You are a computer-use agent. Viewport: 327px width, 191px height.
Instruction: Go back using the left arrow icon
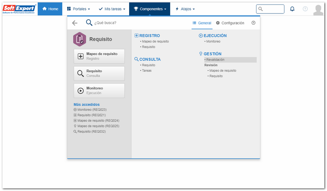pyautogui.click(x=75, y=23)
